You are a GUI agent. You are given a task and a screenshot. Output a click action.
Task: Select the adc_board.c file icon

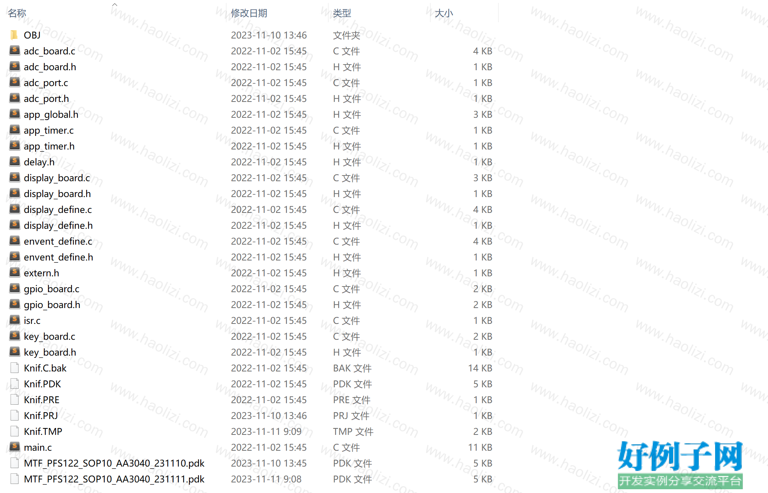point(14,50)
